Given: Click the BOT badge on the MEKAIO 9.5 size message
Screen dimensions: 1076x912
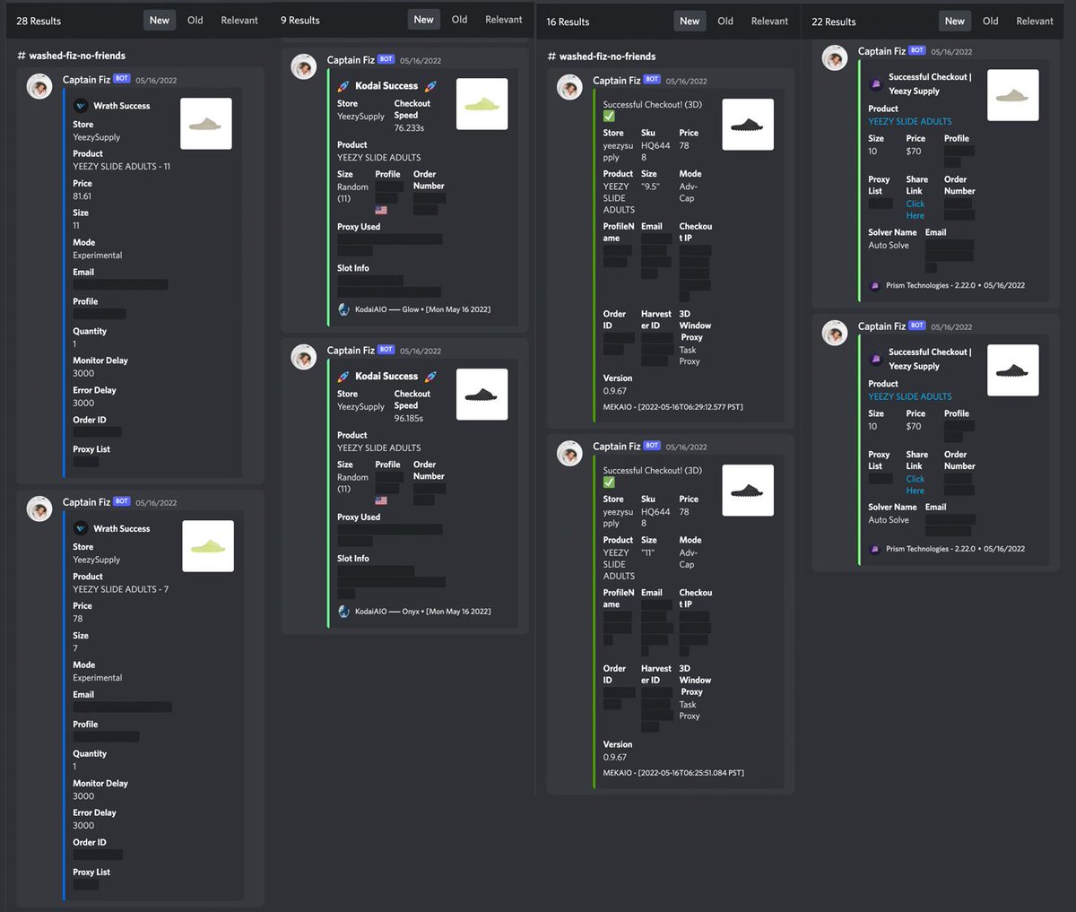Looking at the screenshot, I should tap(652, 79).
